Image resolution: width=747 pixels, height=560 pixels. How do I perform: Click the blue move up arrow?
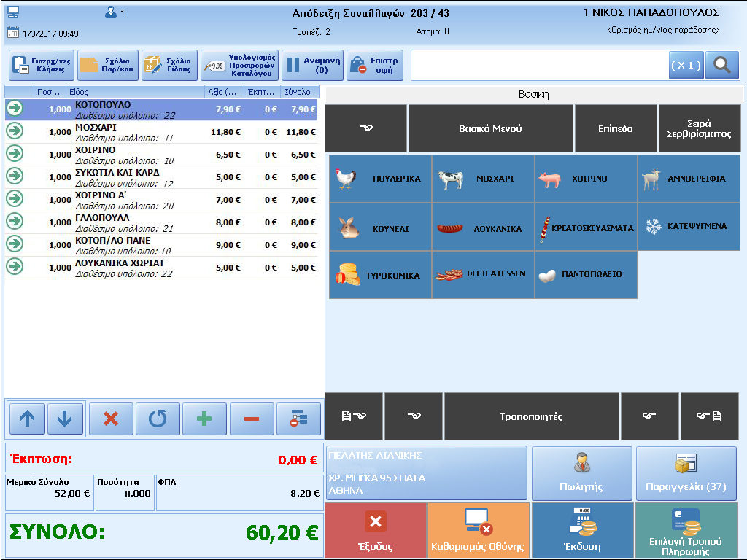tap(27, 419)
